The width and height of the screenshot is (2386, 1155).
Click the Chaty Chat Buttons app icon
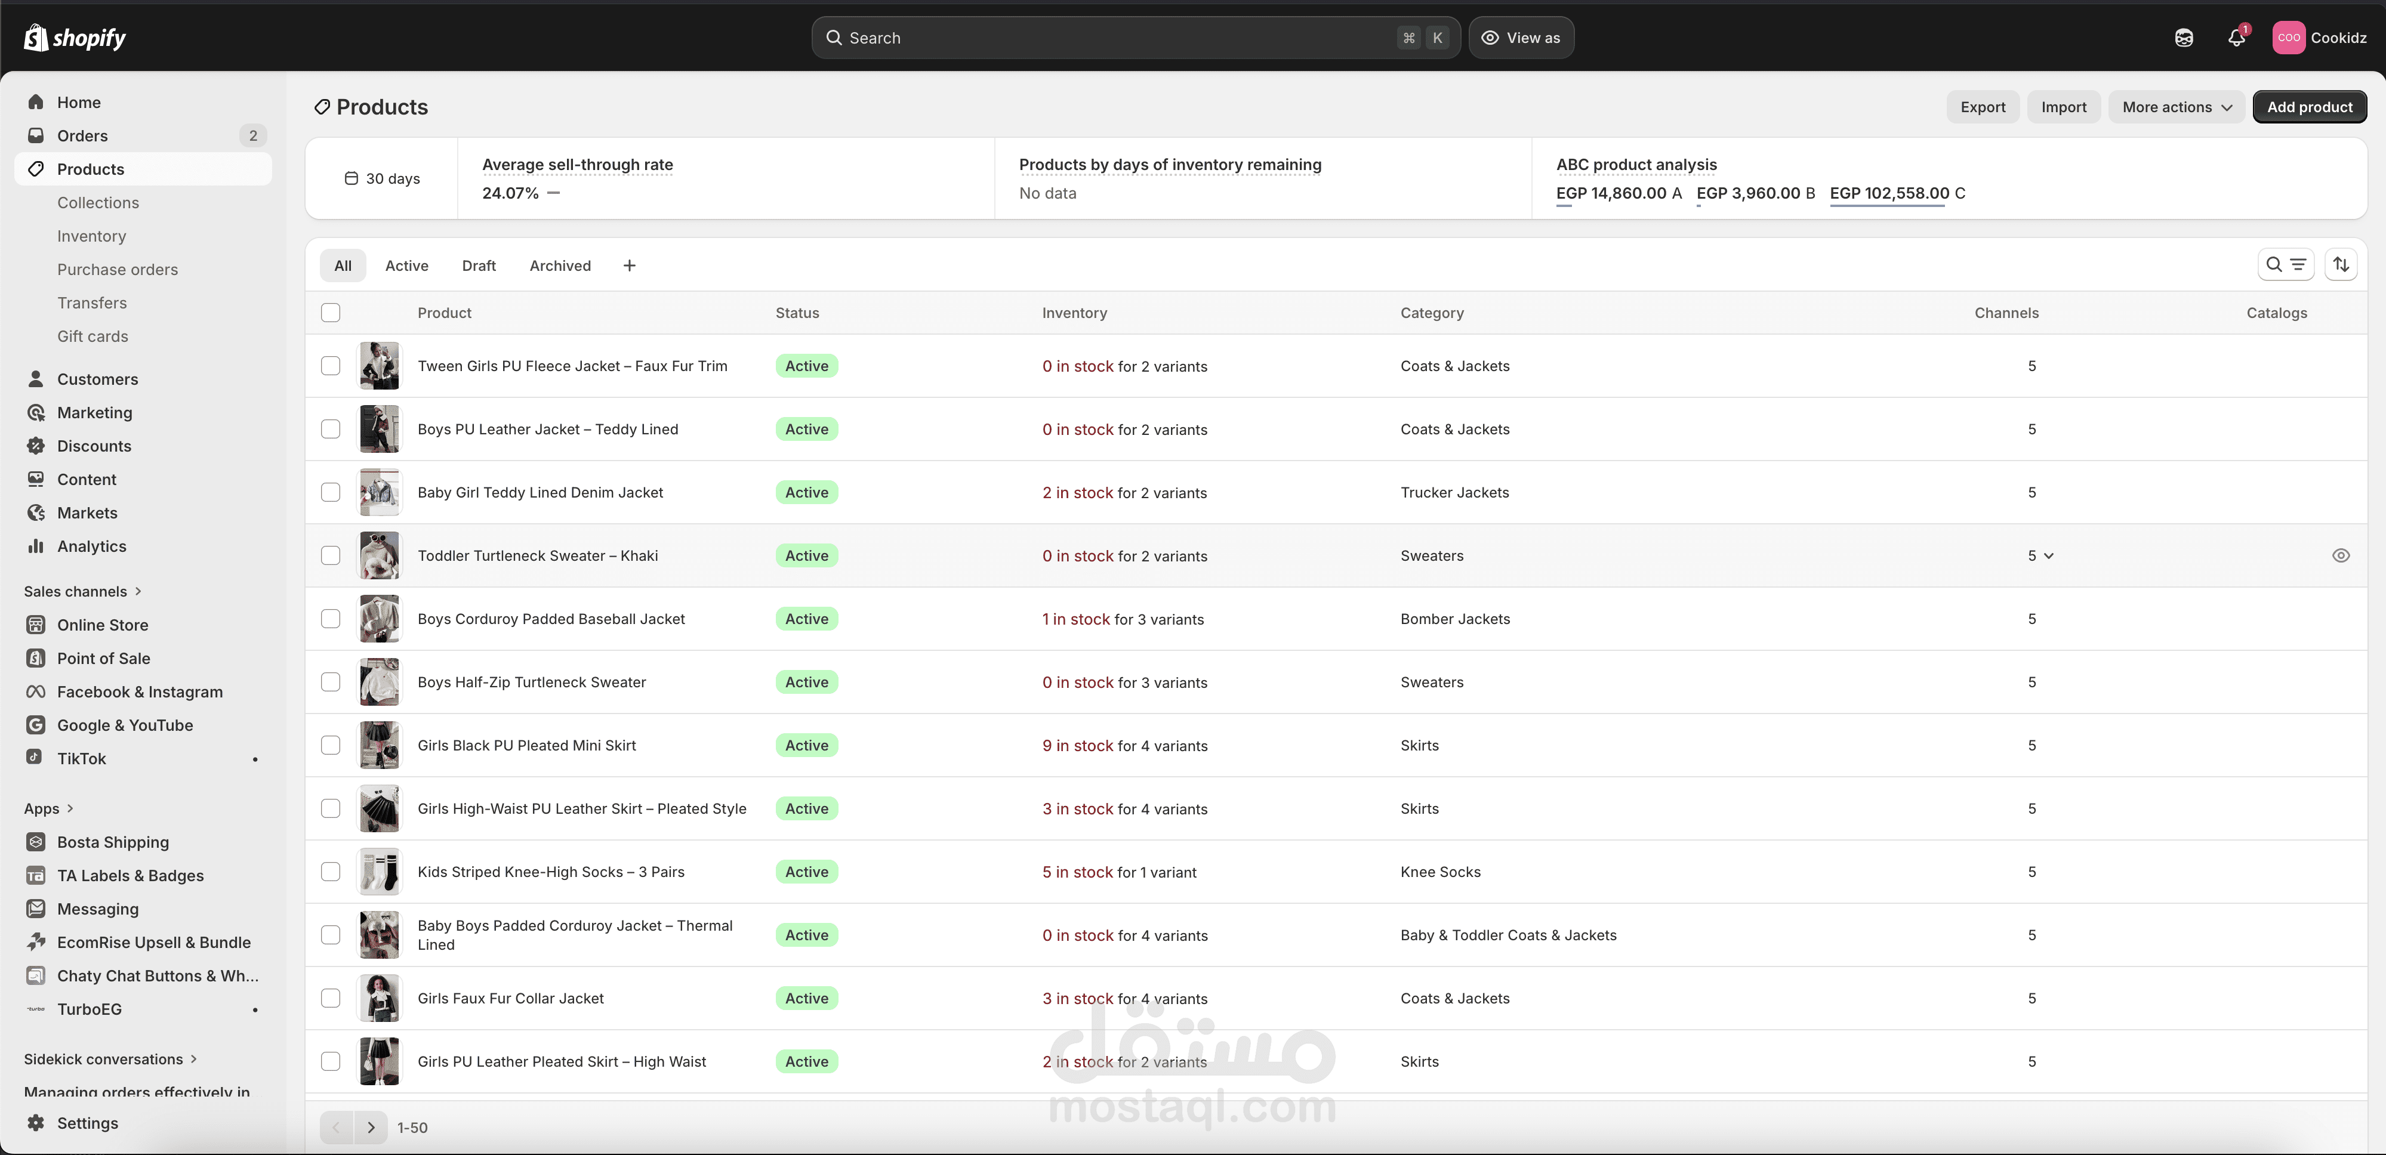36,975
